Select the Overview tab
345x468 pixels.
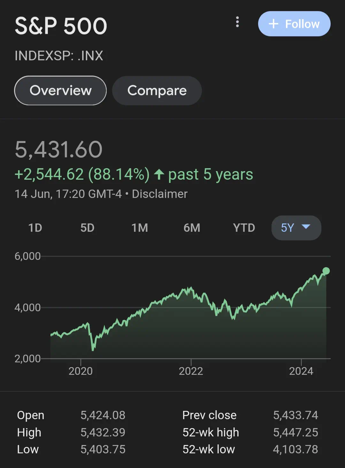[x=60, y=91]
